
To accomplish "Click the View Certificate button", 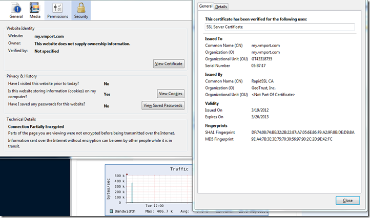I will click(169, 63).
